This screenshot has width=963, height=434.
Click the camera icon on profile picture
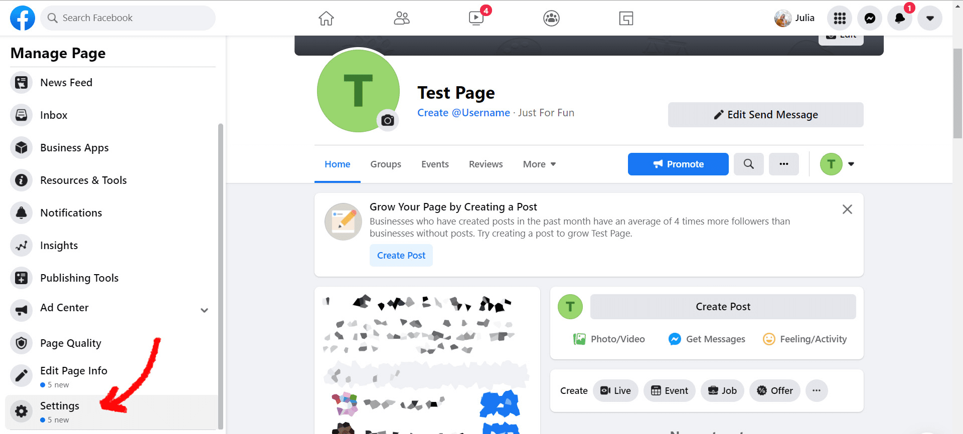point(388,120)
